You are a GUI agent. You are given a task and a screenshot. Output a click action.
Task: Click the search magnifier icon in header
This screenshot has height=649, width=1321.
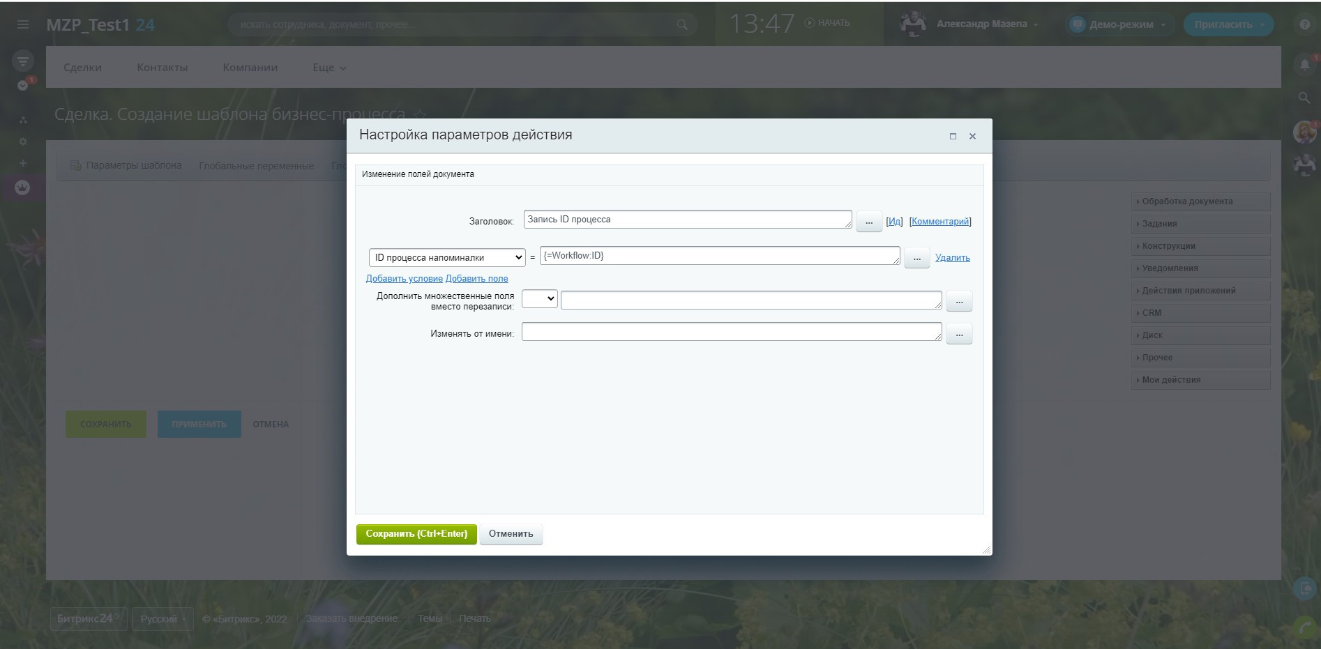pyautogui.click(x=682, y=24)
